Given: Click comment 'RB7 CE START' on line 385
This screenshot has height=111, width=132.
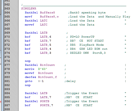Looking at the screenshot, I should pos(79,97).
